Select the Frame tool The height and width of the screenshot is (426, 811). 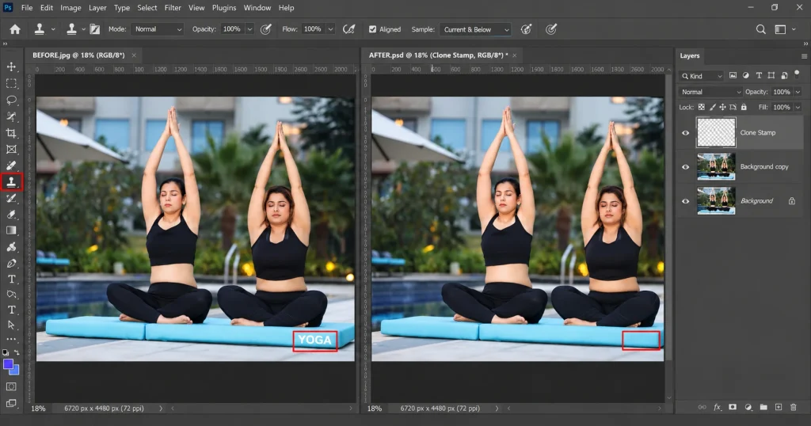(x=11, y=150)
